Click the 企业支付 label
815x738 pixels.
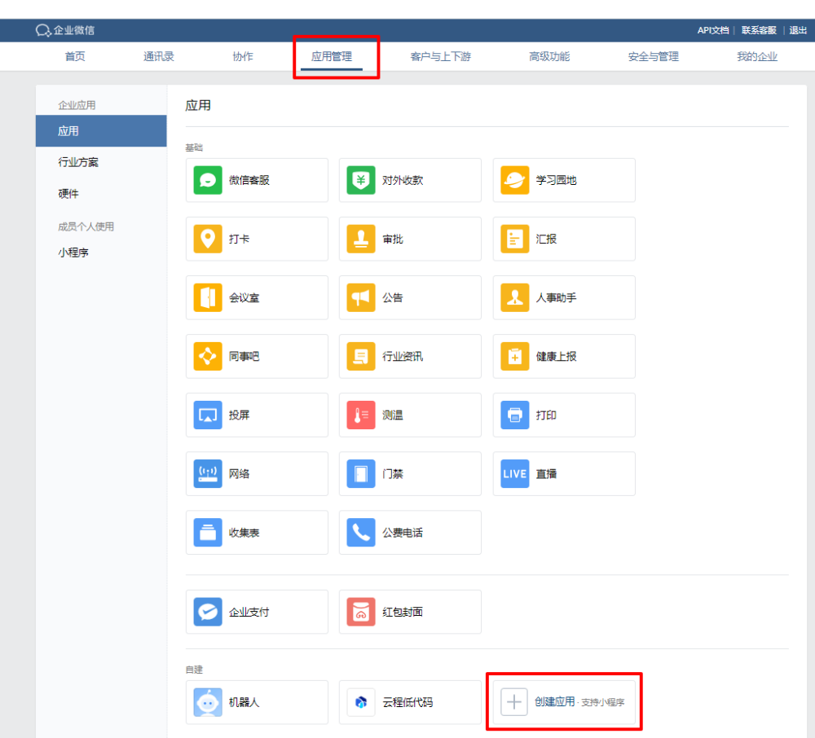(x=249, y=612)
